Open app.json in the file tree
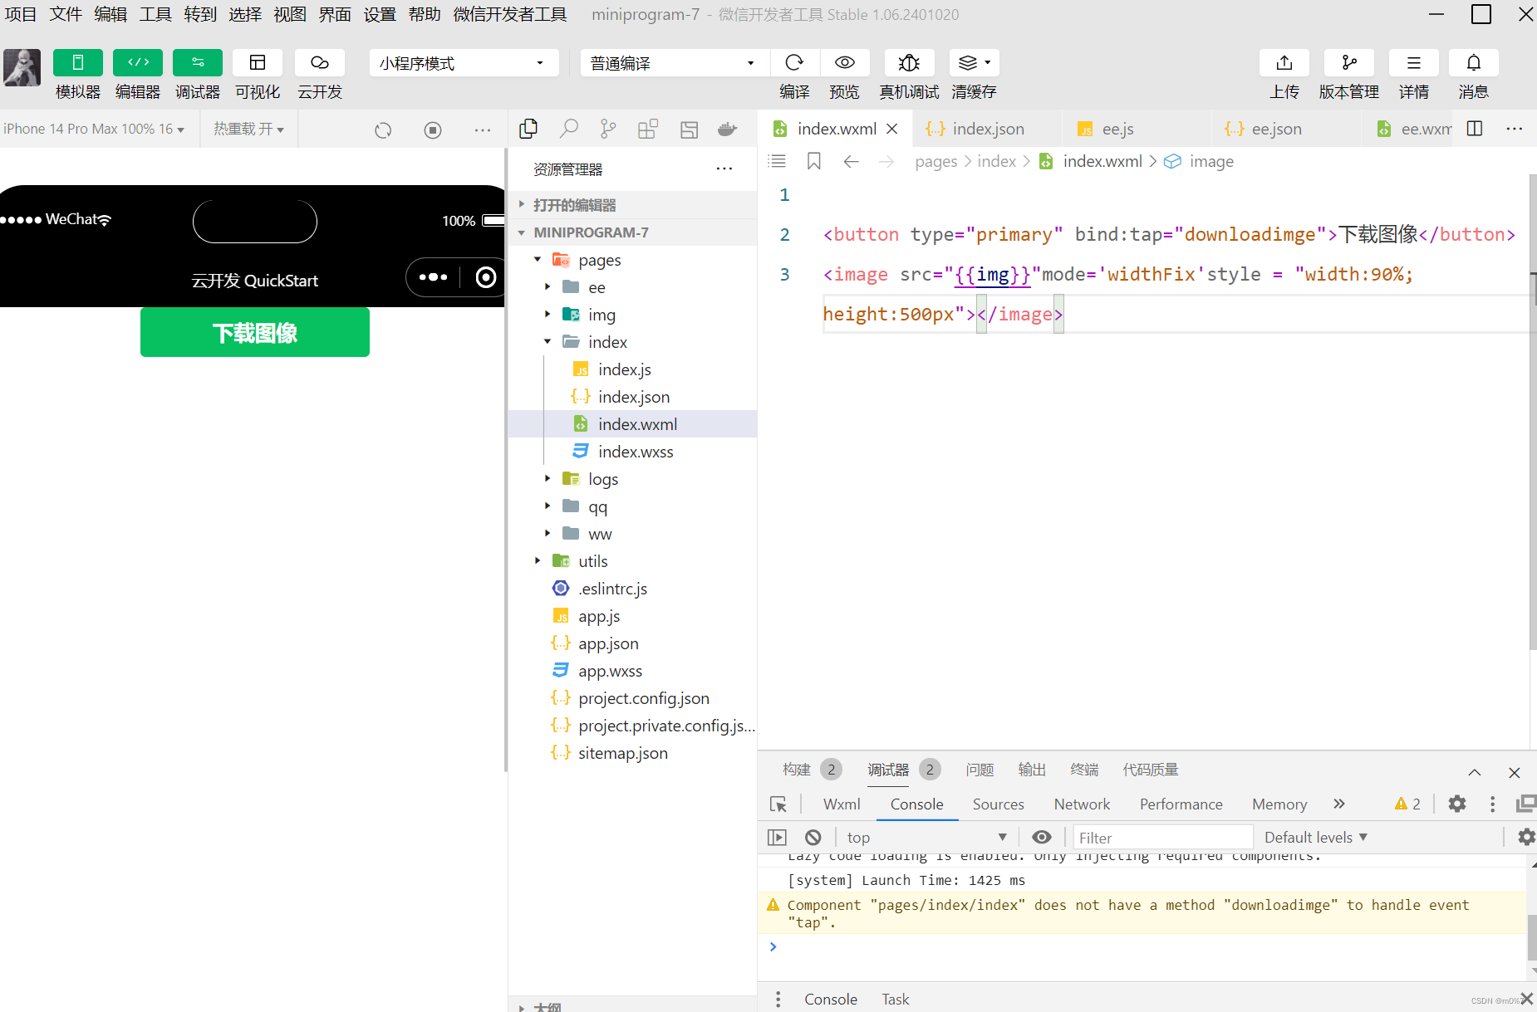The image size is (1537, 1012). pyautogui.click(x=608, y=643)
